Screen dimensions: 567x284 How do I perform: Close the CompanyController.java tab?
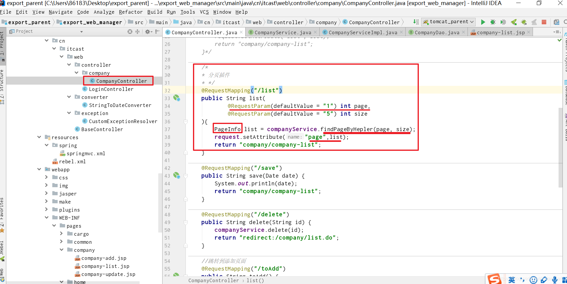tap(241, 32)
